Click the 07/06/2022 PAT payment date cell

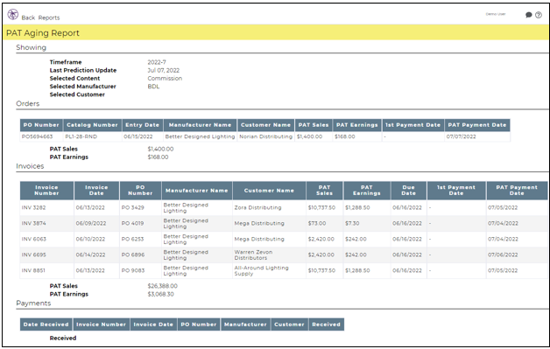(x=517, y=255)
